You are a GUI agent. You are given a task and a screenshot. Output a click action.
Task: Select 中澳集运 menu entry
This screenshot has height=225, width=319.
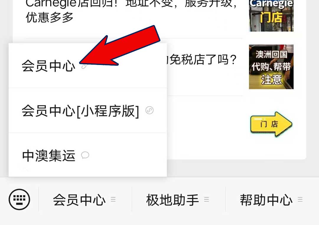click(88, 155)
